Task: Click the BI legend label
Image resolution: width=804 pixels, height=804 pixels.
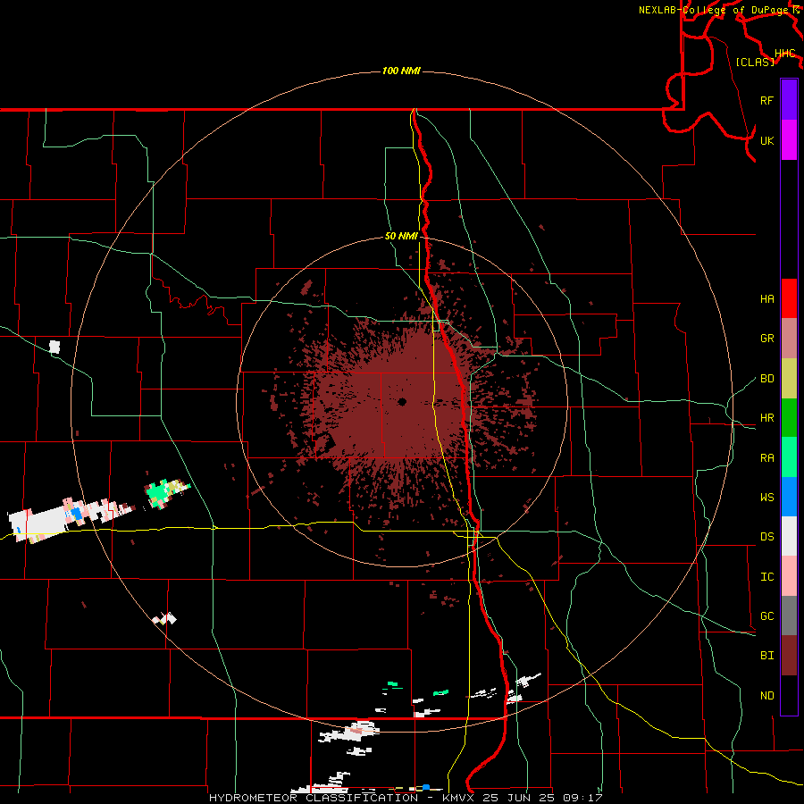Action: coord(766,656)
